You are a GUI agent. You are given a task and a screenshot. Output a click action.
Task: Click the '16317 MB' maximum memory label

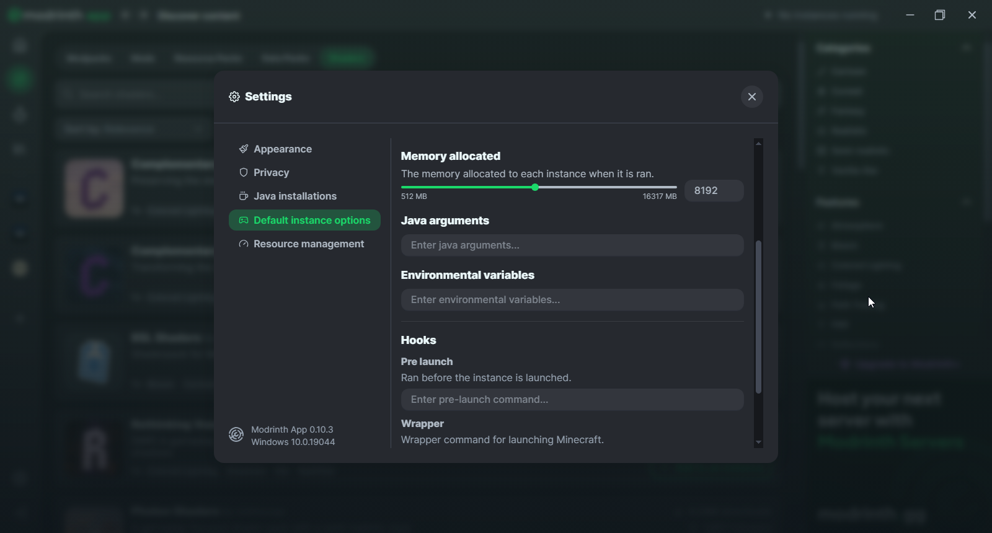660,196
